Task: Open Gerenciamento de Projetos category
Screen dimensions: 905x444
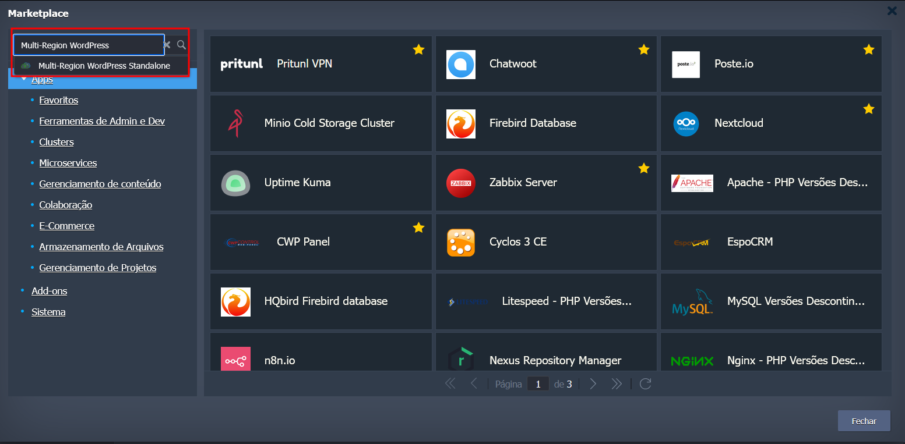Action: (x=98, y=268)
